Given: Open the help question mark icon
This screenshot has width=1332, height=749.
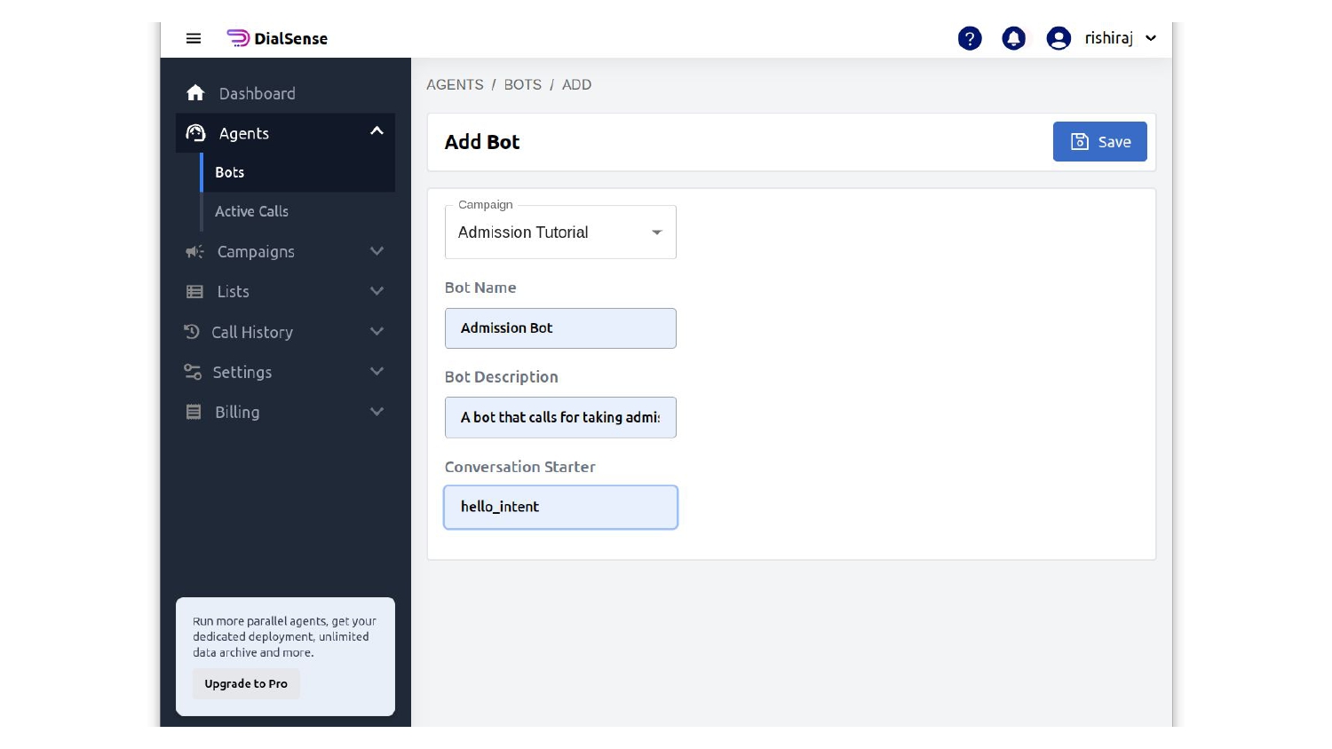Looking at the screenshot, I should [x=970, y=38].
